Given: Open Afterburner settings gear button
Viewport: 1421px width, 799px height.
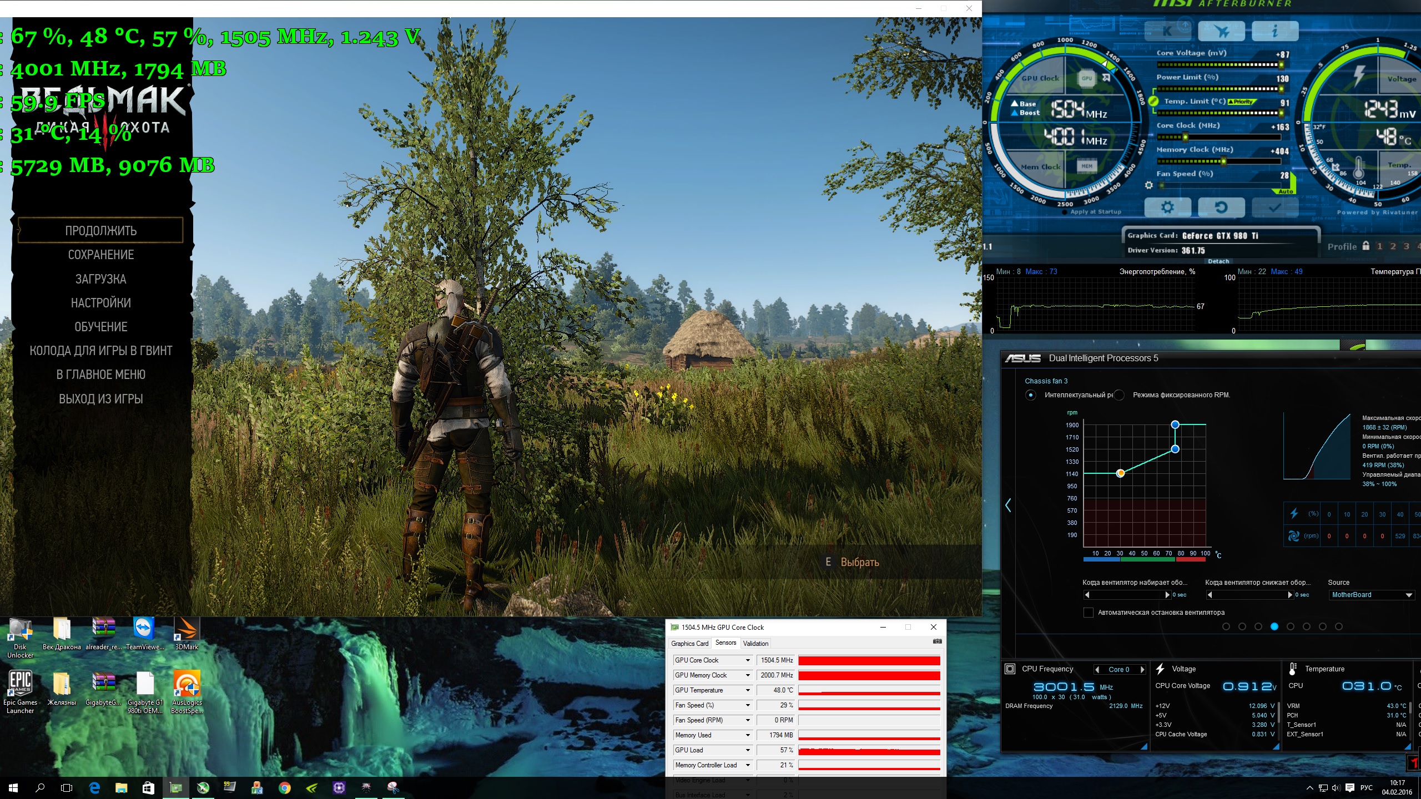Looking at the screenshot, I should tap(1167, 208).
